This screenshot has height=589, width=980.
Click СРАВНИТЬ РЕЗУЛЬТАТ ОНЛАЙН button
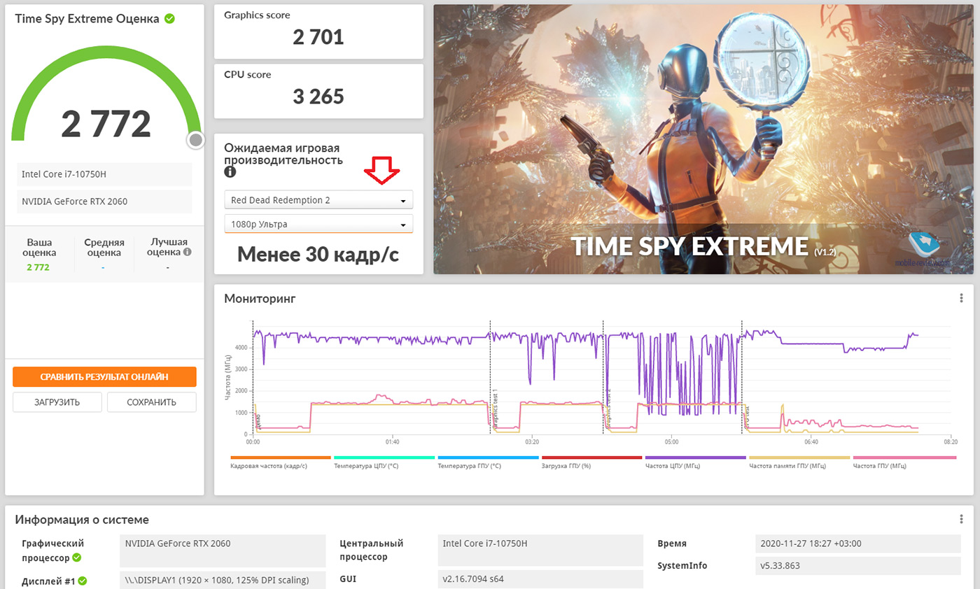coord(104,377)
